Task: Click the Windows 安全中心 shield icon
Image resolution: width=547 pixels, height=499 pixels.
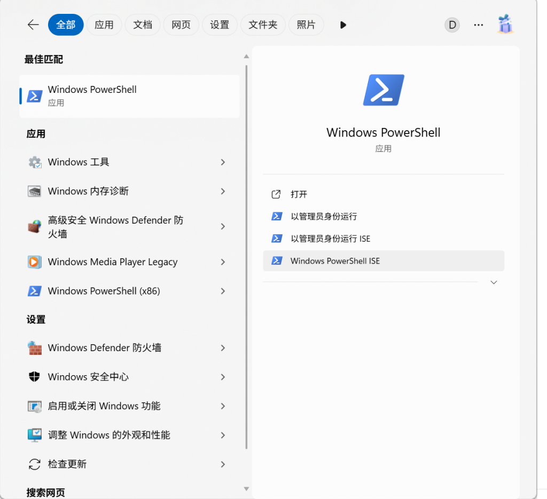Action: click(35, 377)
